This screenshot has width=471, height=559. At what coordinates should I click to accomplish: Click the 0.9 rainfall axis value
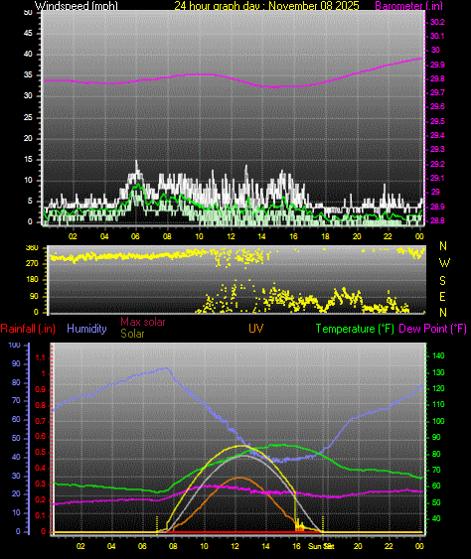pos(41,389)
